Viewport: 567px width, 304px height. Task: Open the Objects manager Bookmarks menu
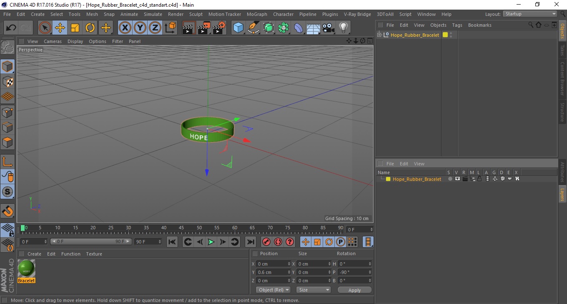pos(479,25)
